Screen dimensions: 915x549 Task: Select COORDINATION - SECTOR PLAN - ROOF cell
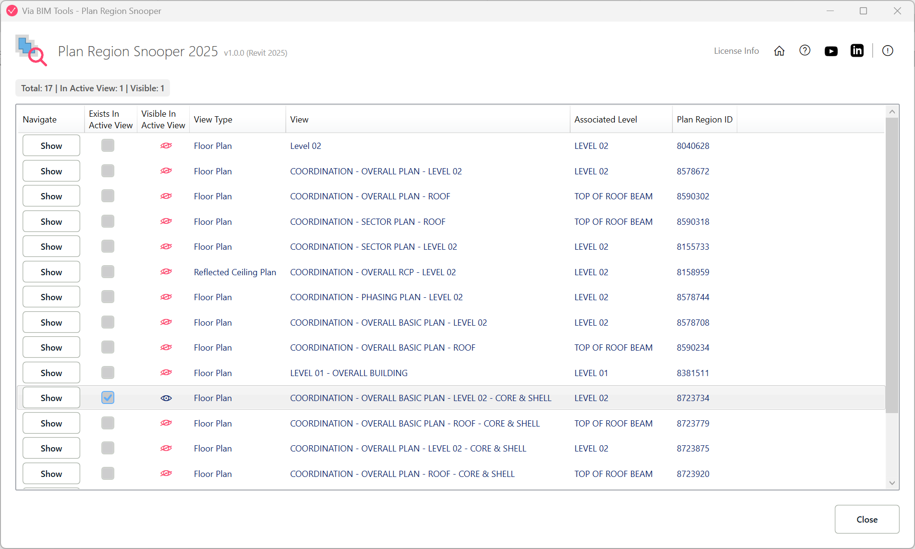tap(367, 221)
